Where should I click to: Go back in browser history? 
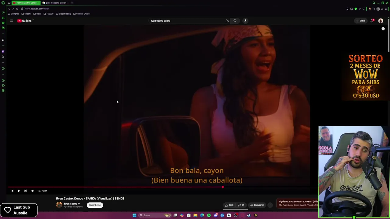[9, 9]
